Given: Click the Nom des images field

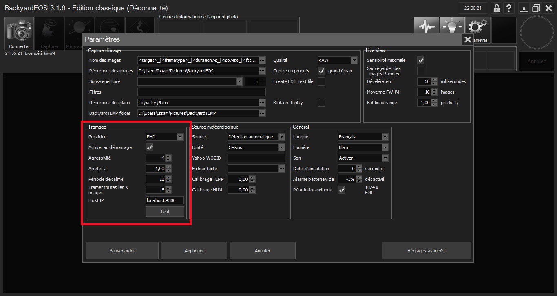Looking at the screenshot, I should pyautogui.click(x=198, y=60).
